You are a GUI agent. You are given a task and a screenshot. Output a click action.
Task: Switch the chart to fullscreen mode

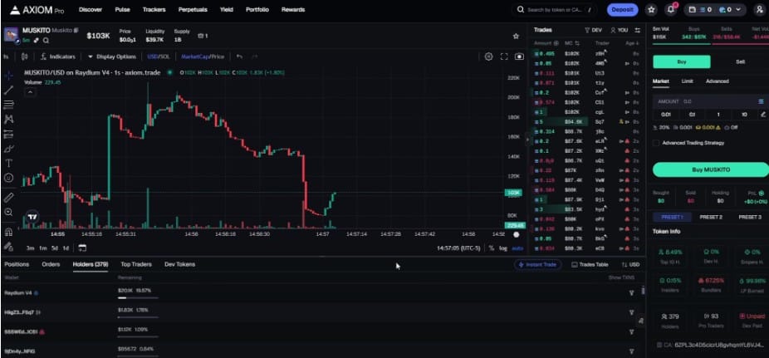504,56
